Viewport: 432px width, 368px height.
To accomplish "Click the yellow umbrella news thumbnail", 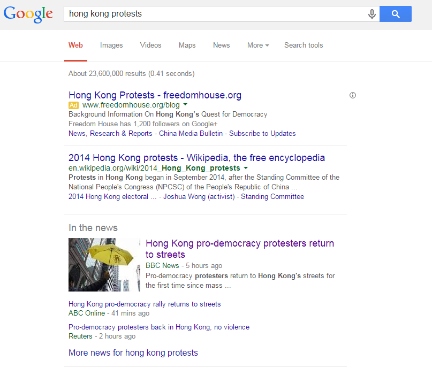I will [x=104, y=265].
